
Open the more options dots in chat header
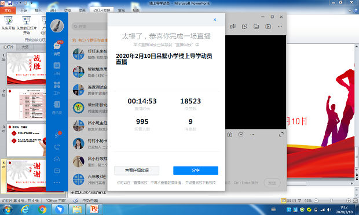[280, 26]
